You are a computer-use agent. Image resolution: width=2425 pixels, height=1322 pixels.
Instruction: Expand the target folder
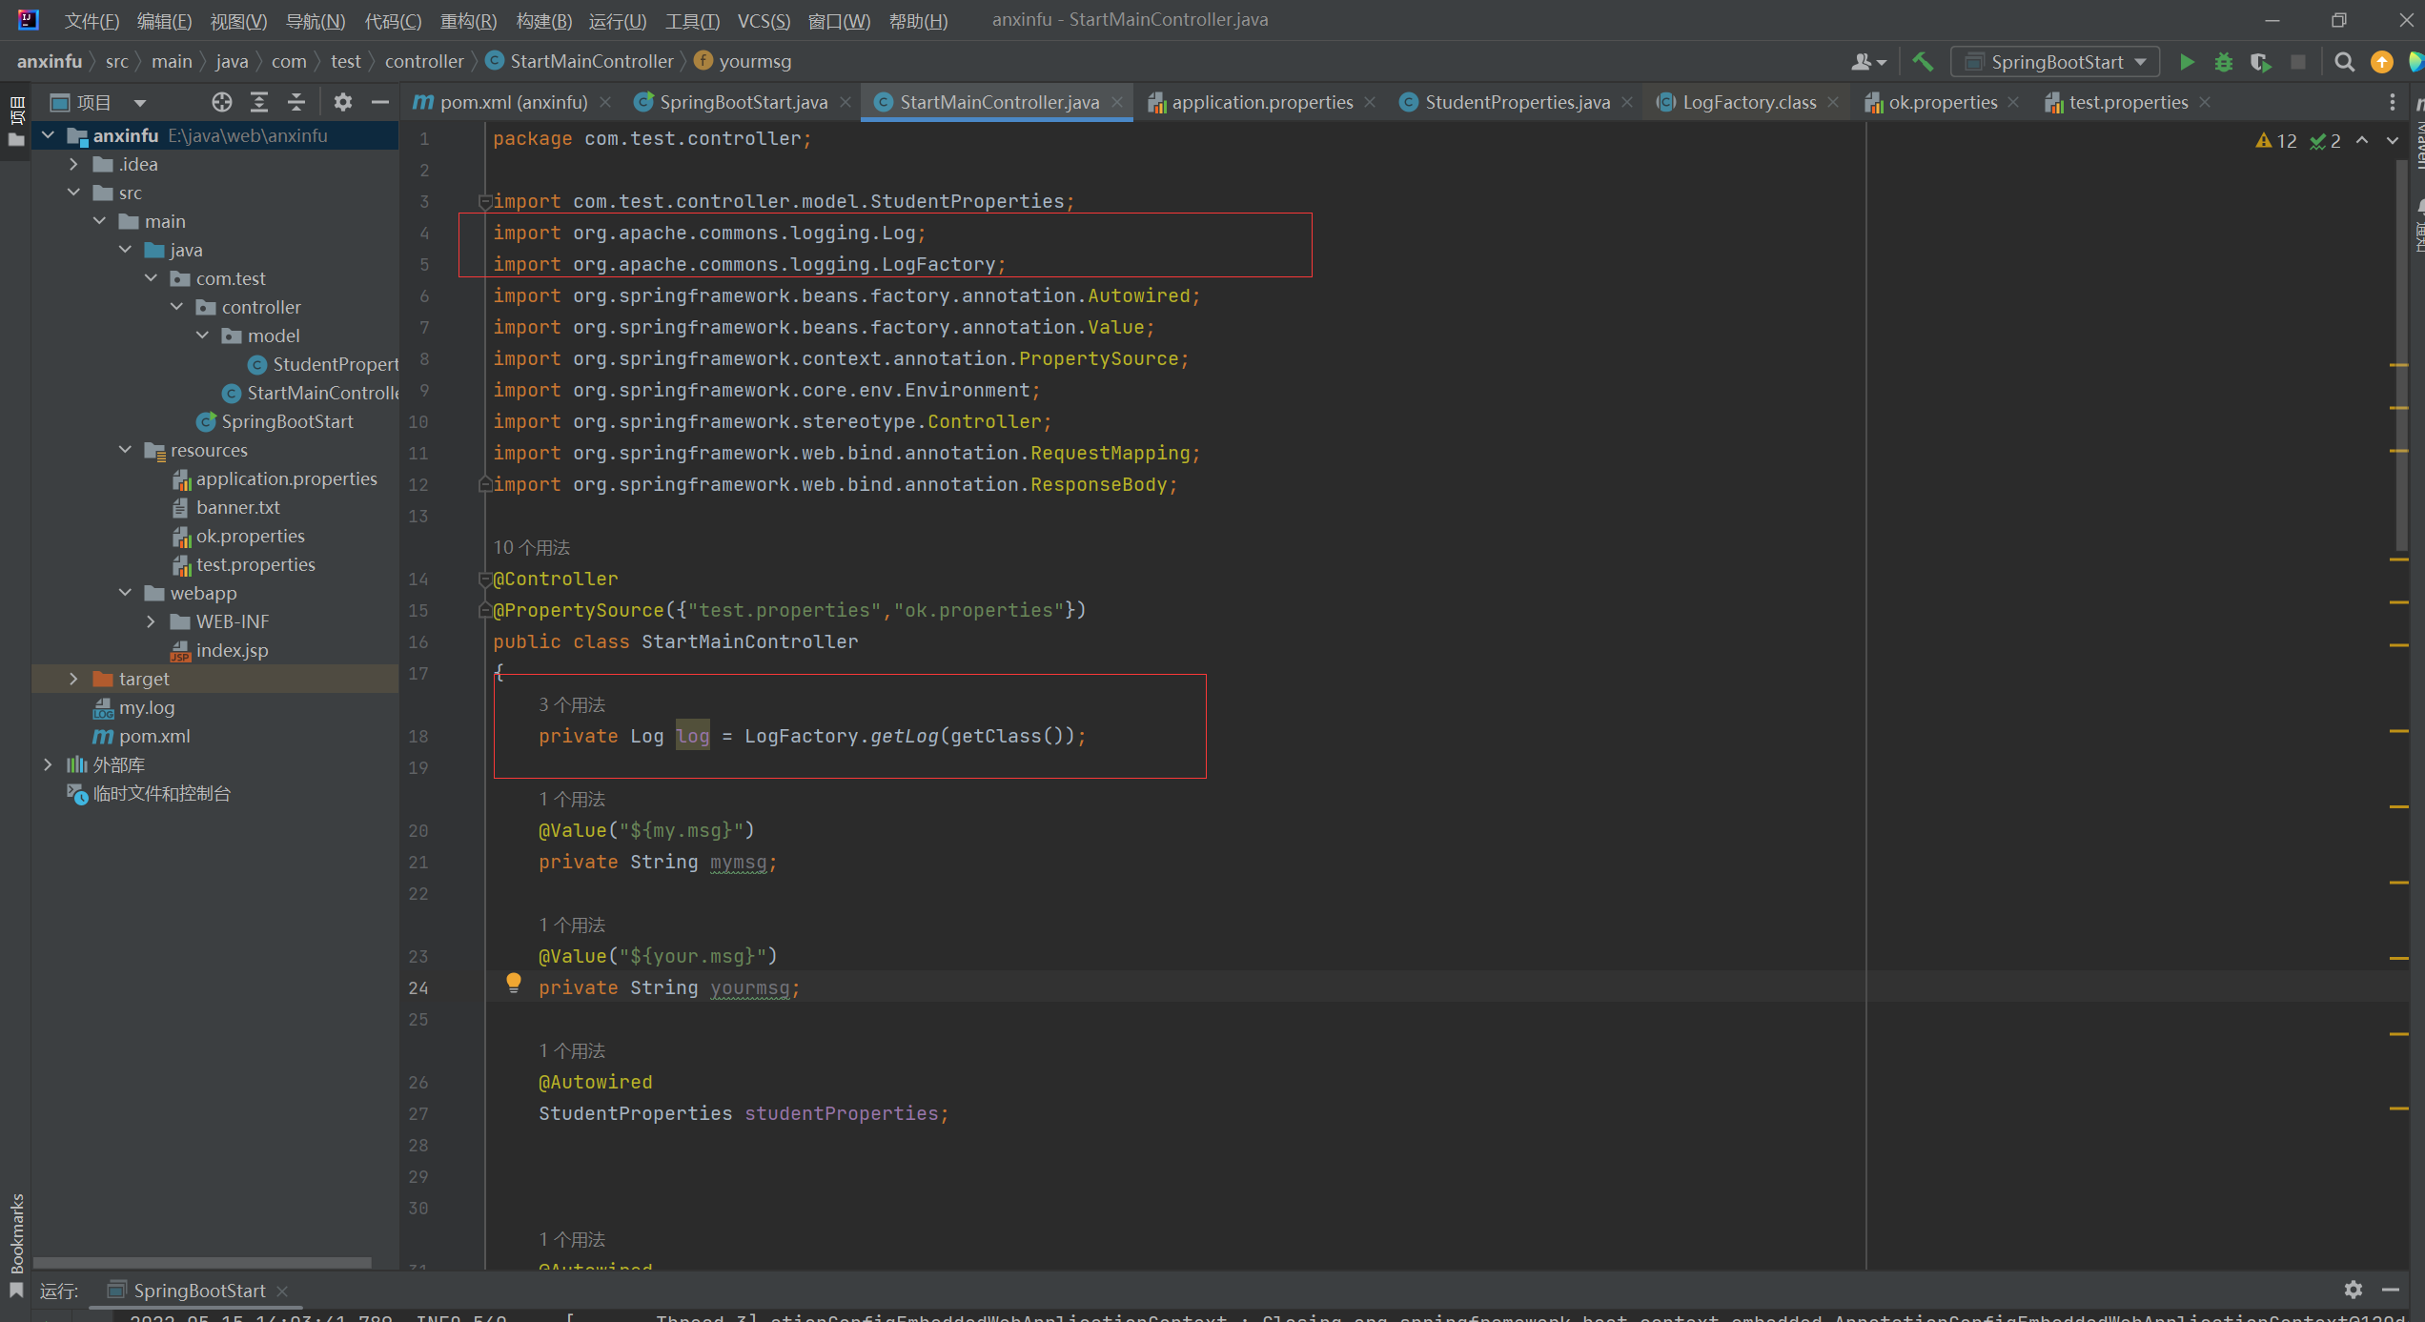pos(73,679)
